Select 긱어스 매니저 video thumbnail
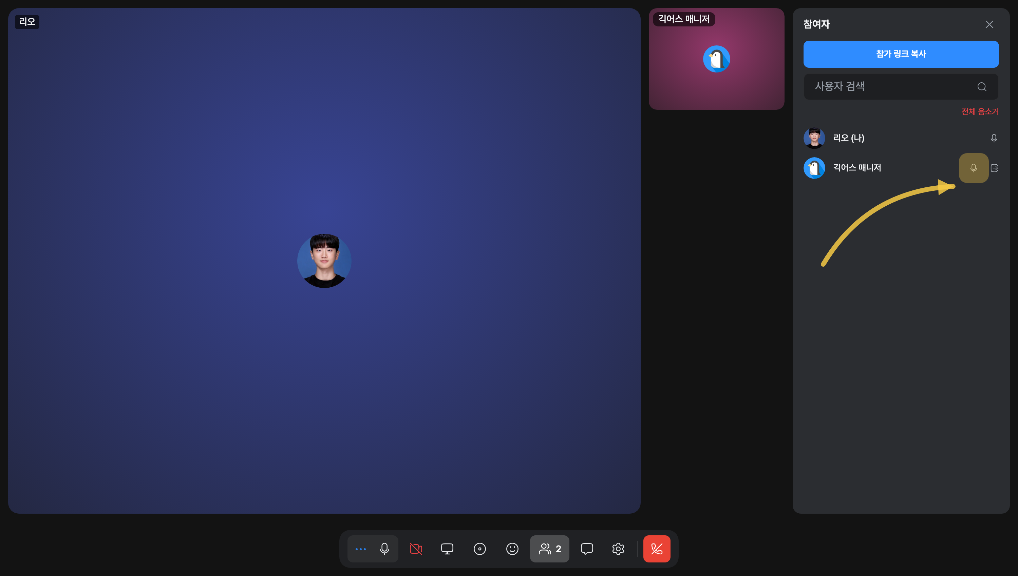 [x=716, y=59]
